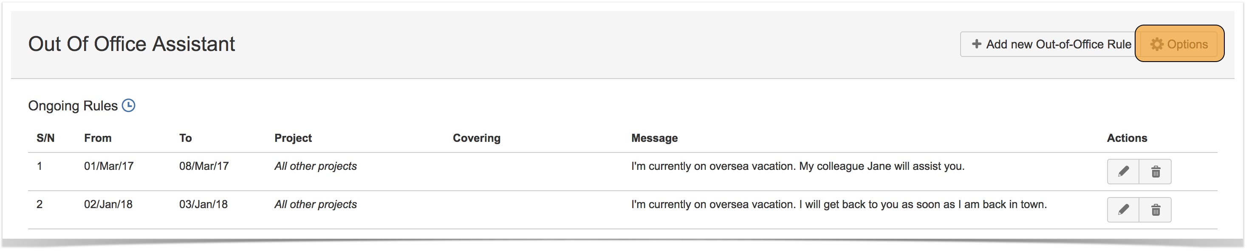Edit rule 2 using the pencil icon
This screenshot has width=1249, height=251.
click(1123, 210)
